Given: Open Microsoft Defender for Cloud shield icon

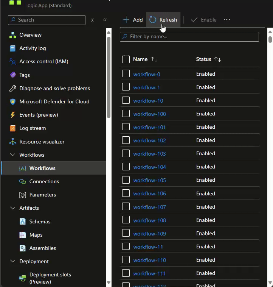Looking at the screenshot, I should pyautogui.click(x=12, y=101).
